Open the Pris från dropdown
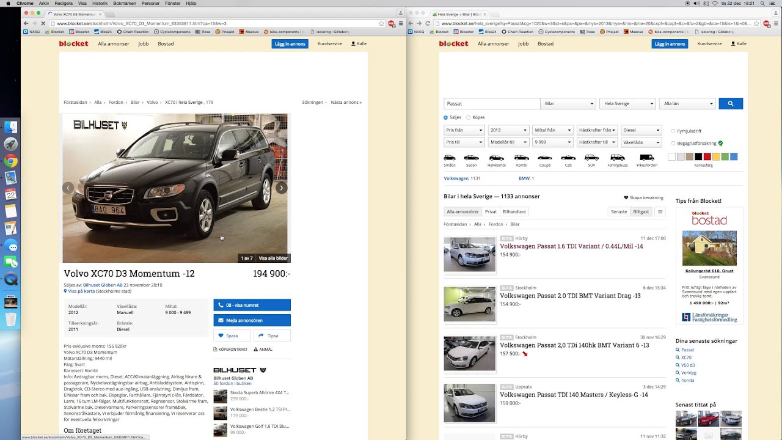Viewport: 782px width, 440px height. (x=464, y=130)
